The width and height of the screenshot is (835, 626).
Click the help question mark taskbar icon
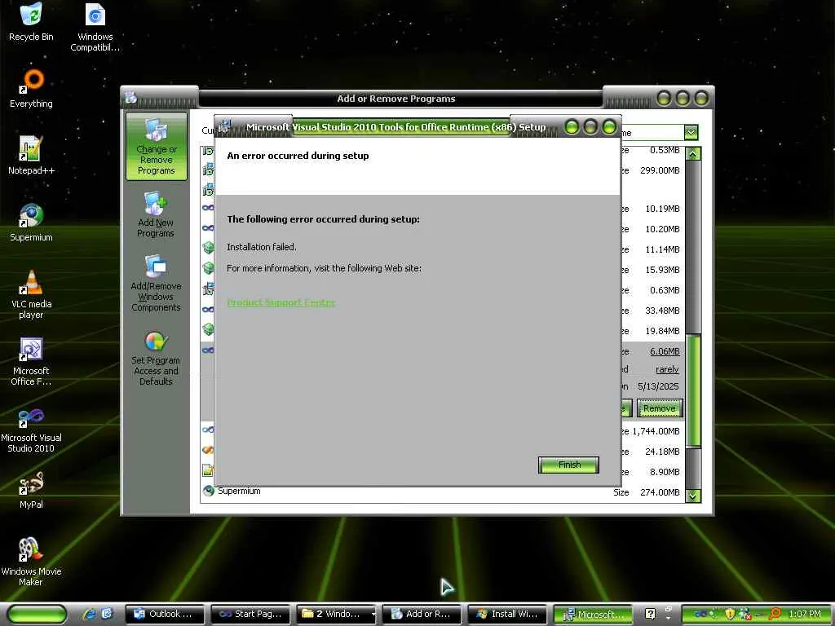[650, 614]
